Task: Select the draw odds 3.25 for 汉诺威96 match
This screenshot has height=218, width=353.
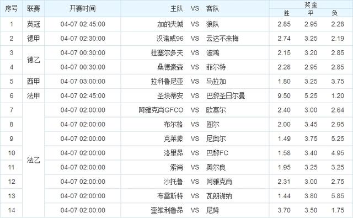Action: (x=311, y=39)
